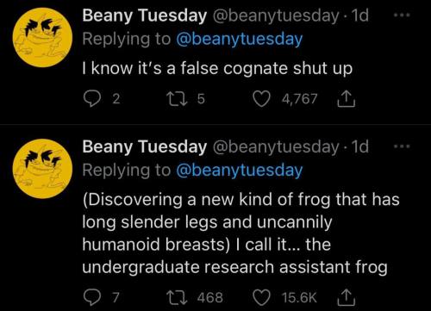
Task: Retweet the frog tweet with 468 retweets
Action: pyautogui.click(x=178, y=297)
